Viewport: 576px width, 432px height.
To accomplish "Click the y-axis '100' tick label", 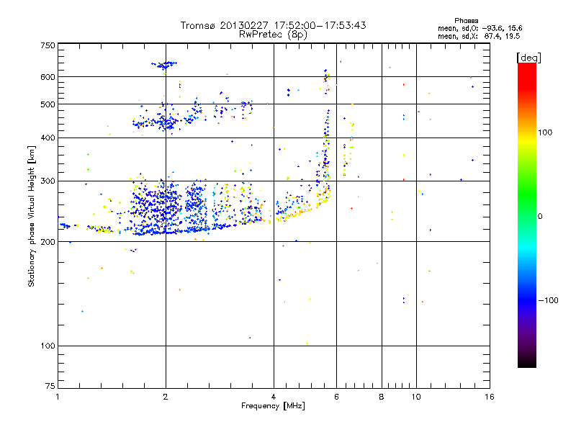I will [48, 346].
